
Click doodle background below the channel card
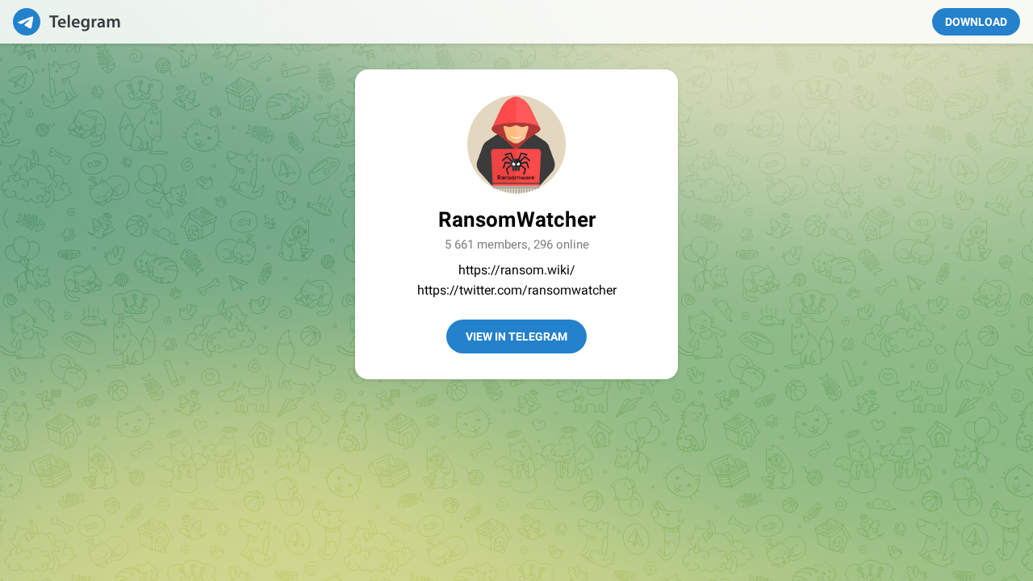coord(516,484)
